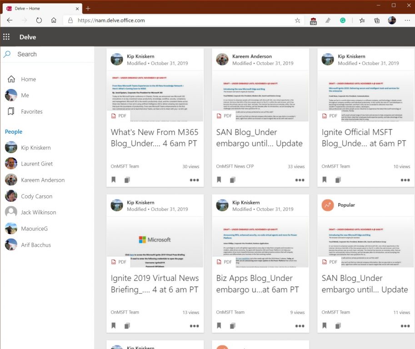Open the What's New From M365 Blog document title
Image resolution: width=415 pixels, height=349 pixels.
[155, 138]
